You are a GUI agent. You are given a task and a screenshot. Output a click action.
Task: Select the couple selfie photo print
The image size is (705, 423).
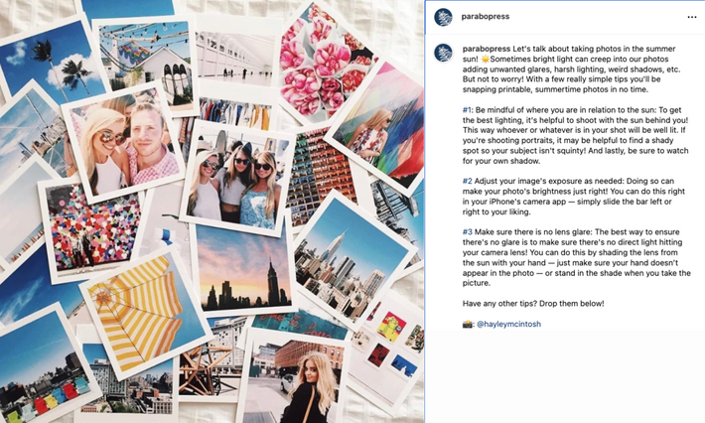pyautogui.click(x=123, y=143)
